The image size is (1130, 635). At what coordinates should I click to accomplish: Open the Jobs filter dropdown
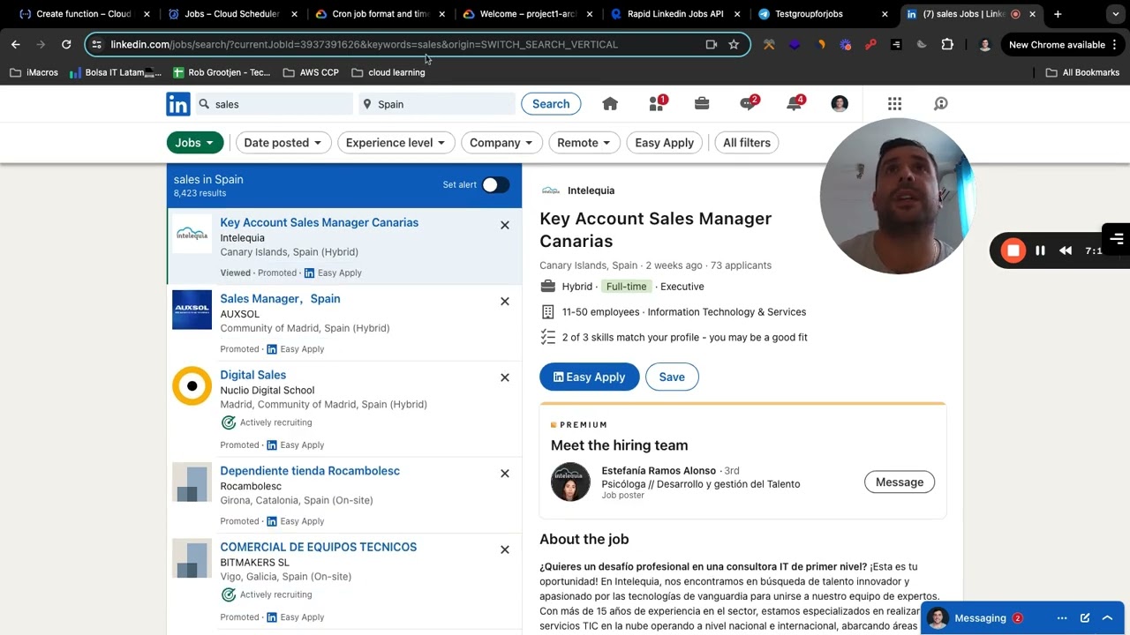click(195, 143)
